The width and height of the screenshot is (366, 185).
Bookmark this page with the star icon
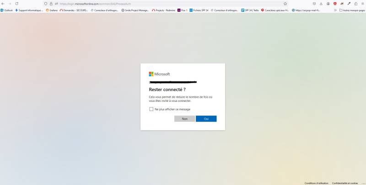coord(285,4)
